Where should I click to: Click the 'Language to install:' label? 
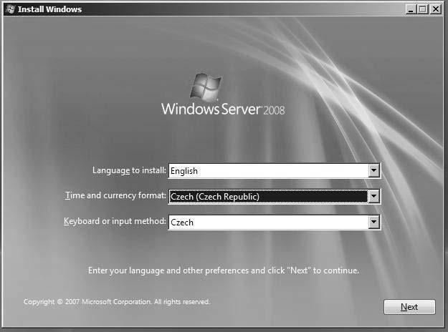click(129, 170)
